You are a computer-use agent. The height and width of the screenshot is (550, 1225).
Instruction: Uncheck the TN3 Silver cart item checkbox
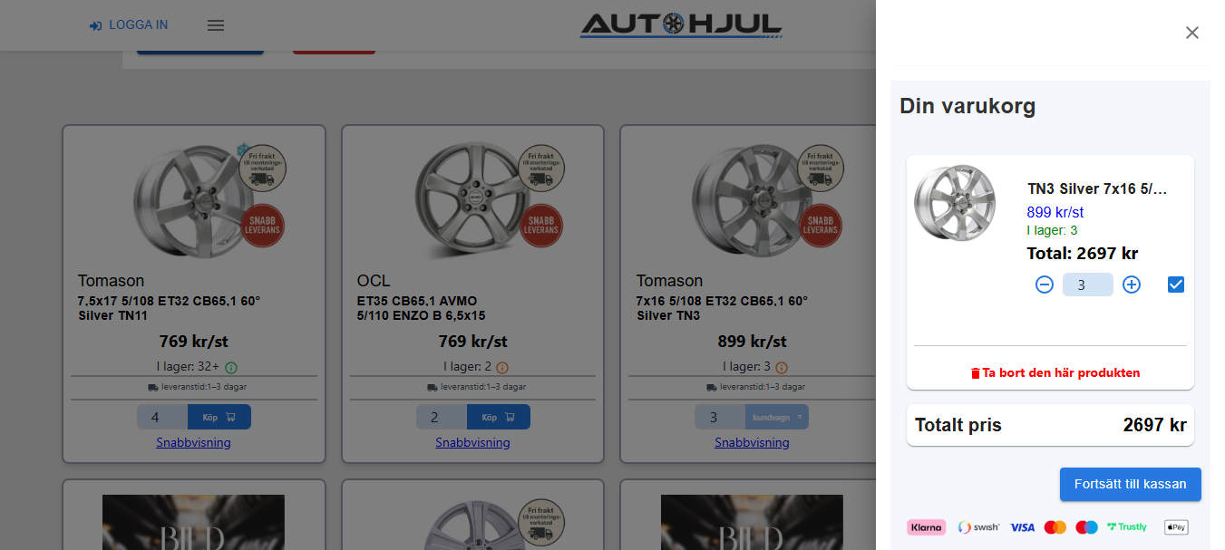pos(1176,285)
